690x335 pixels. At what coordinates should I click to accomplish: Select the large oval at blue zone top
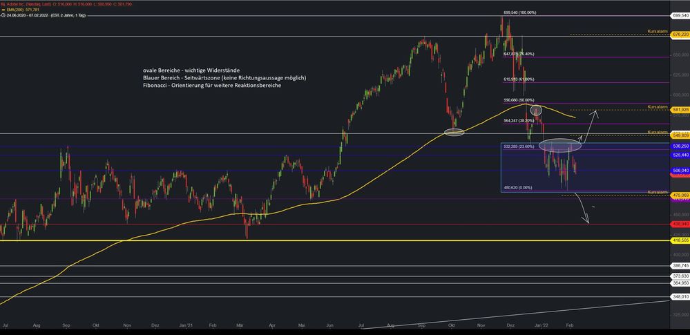coord(560,144)
